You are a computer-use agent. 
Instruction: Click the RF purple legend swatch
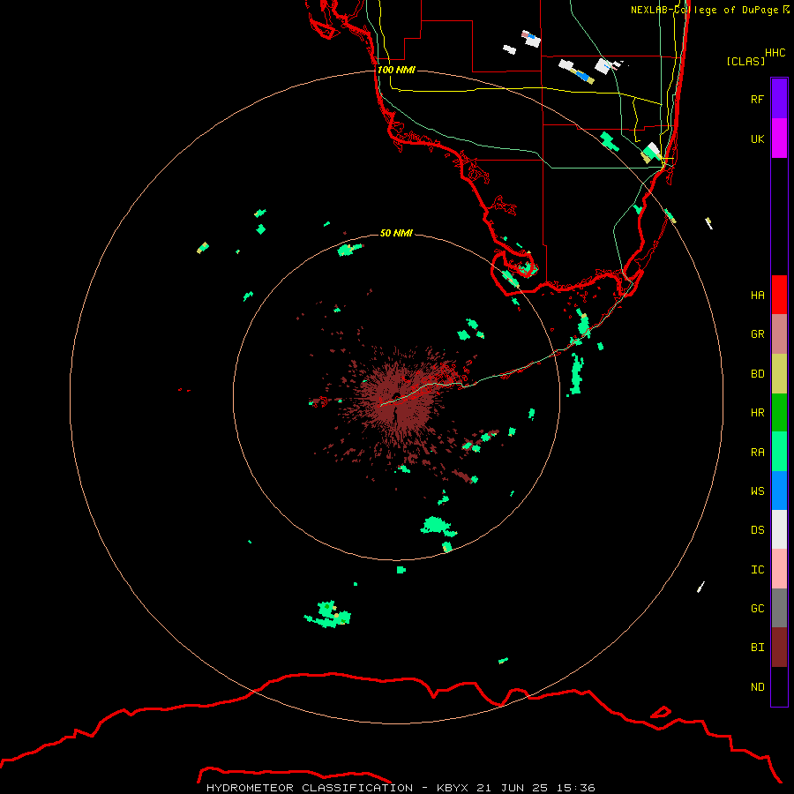pyautogui.click(x=779, y=99)
